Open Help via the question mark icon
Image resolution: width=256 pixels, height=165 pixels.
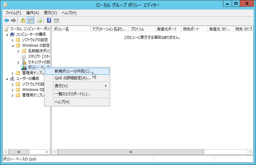(49, 21)
